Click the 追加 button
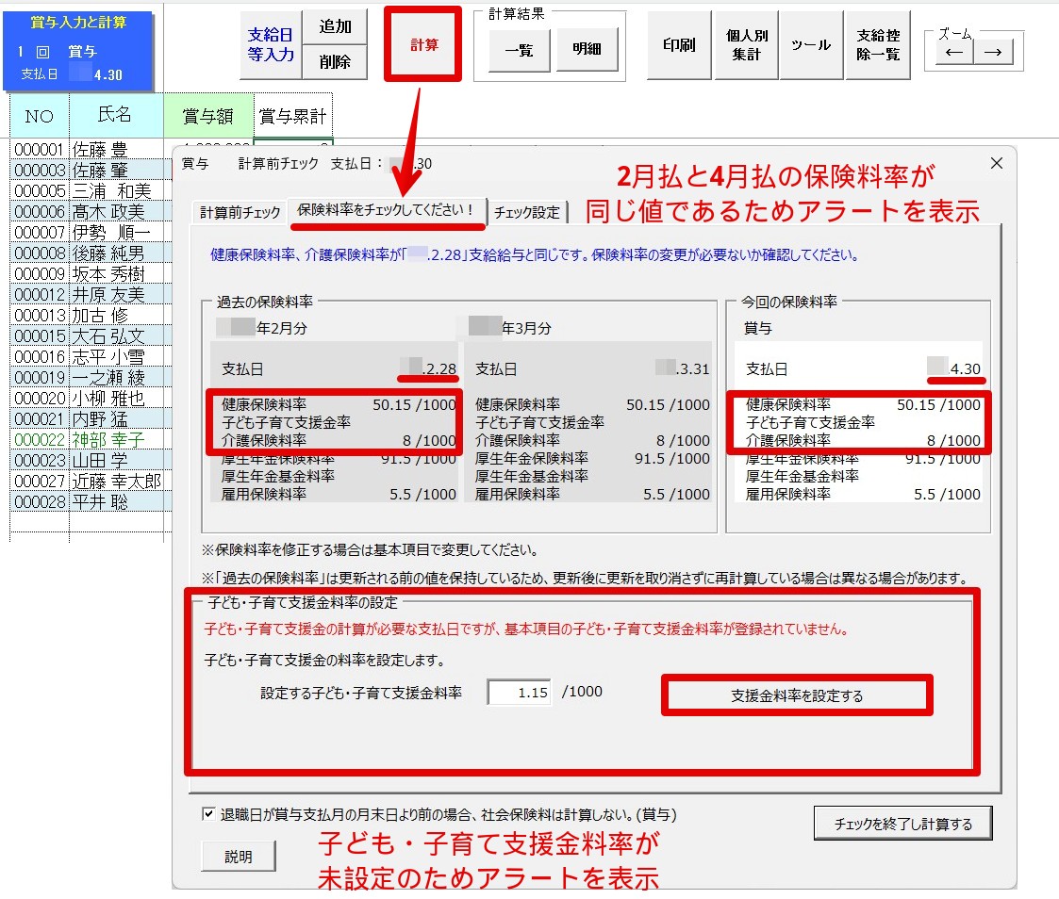 (x=335, y=27)
